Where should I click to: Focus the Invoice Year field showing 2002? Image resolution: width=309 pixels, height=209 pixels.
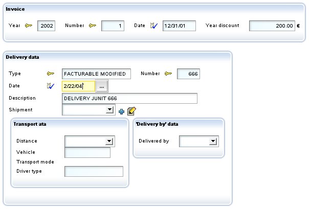coord(47,26)
